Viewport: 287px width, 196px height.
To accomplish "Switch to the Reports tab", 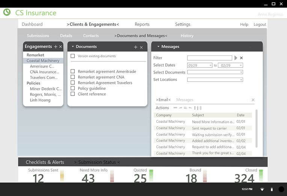I will 142,24.
